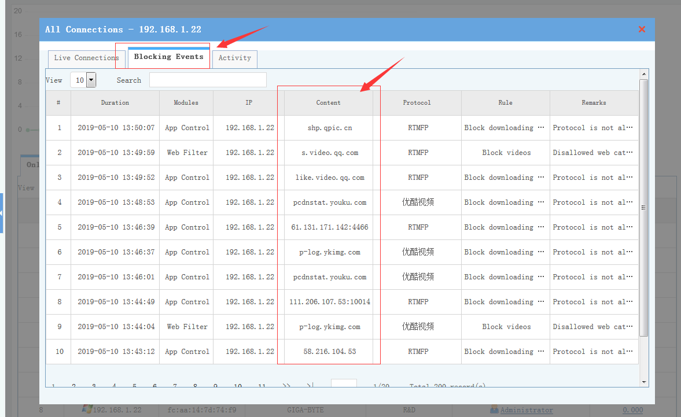
Task: Click pcdnstat.youku.com in row 4
Action: pos(330,202)
